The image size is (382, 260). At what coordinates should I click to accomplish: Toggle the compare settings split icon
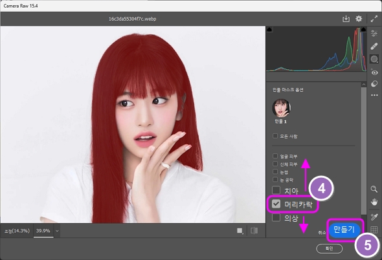tap(254, 230)
